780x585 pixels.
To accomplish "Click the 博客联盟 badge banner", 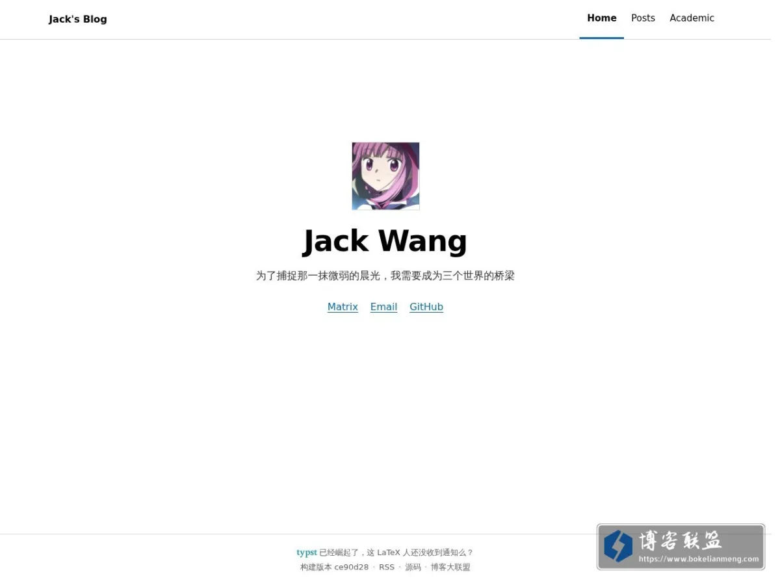I will [x=681, y=547].
